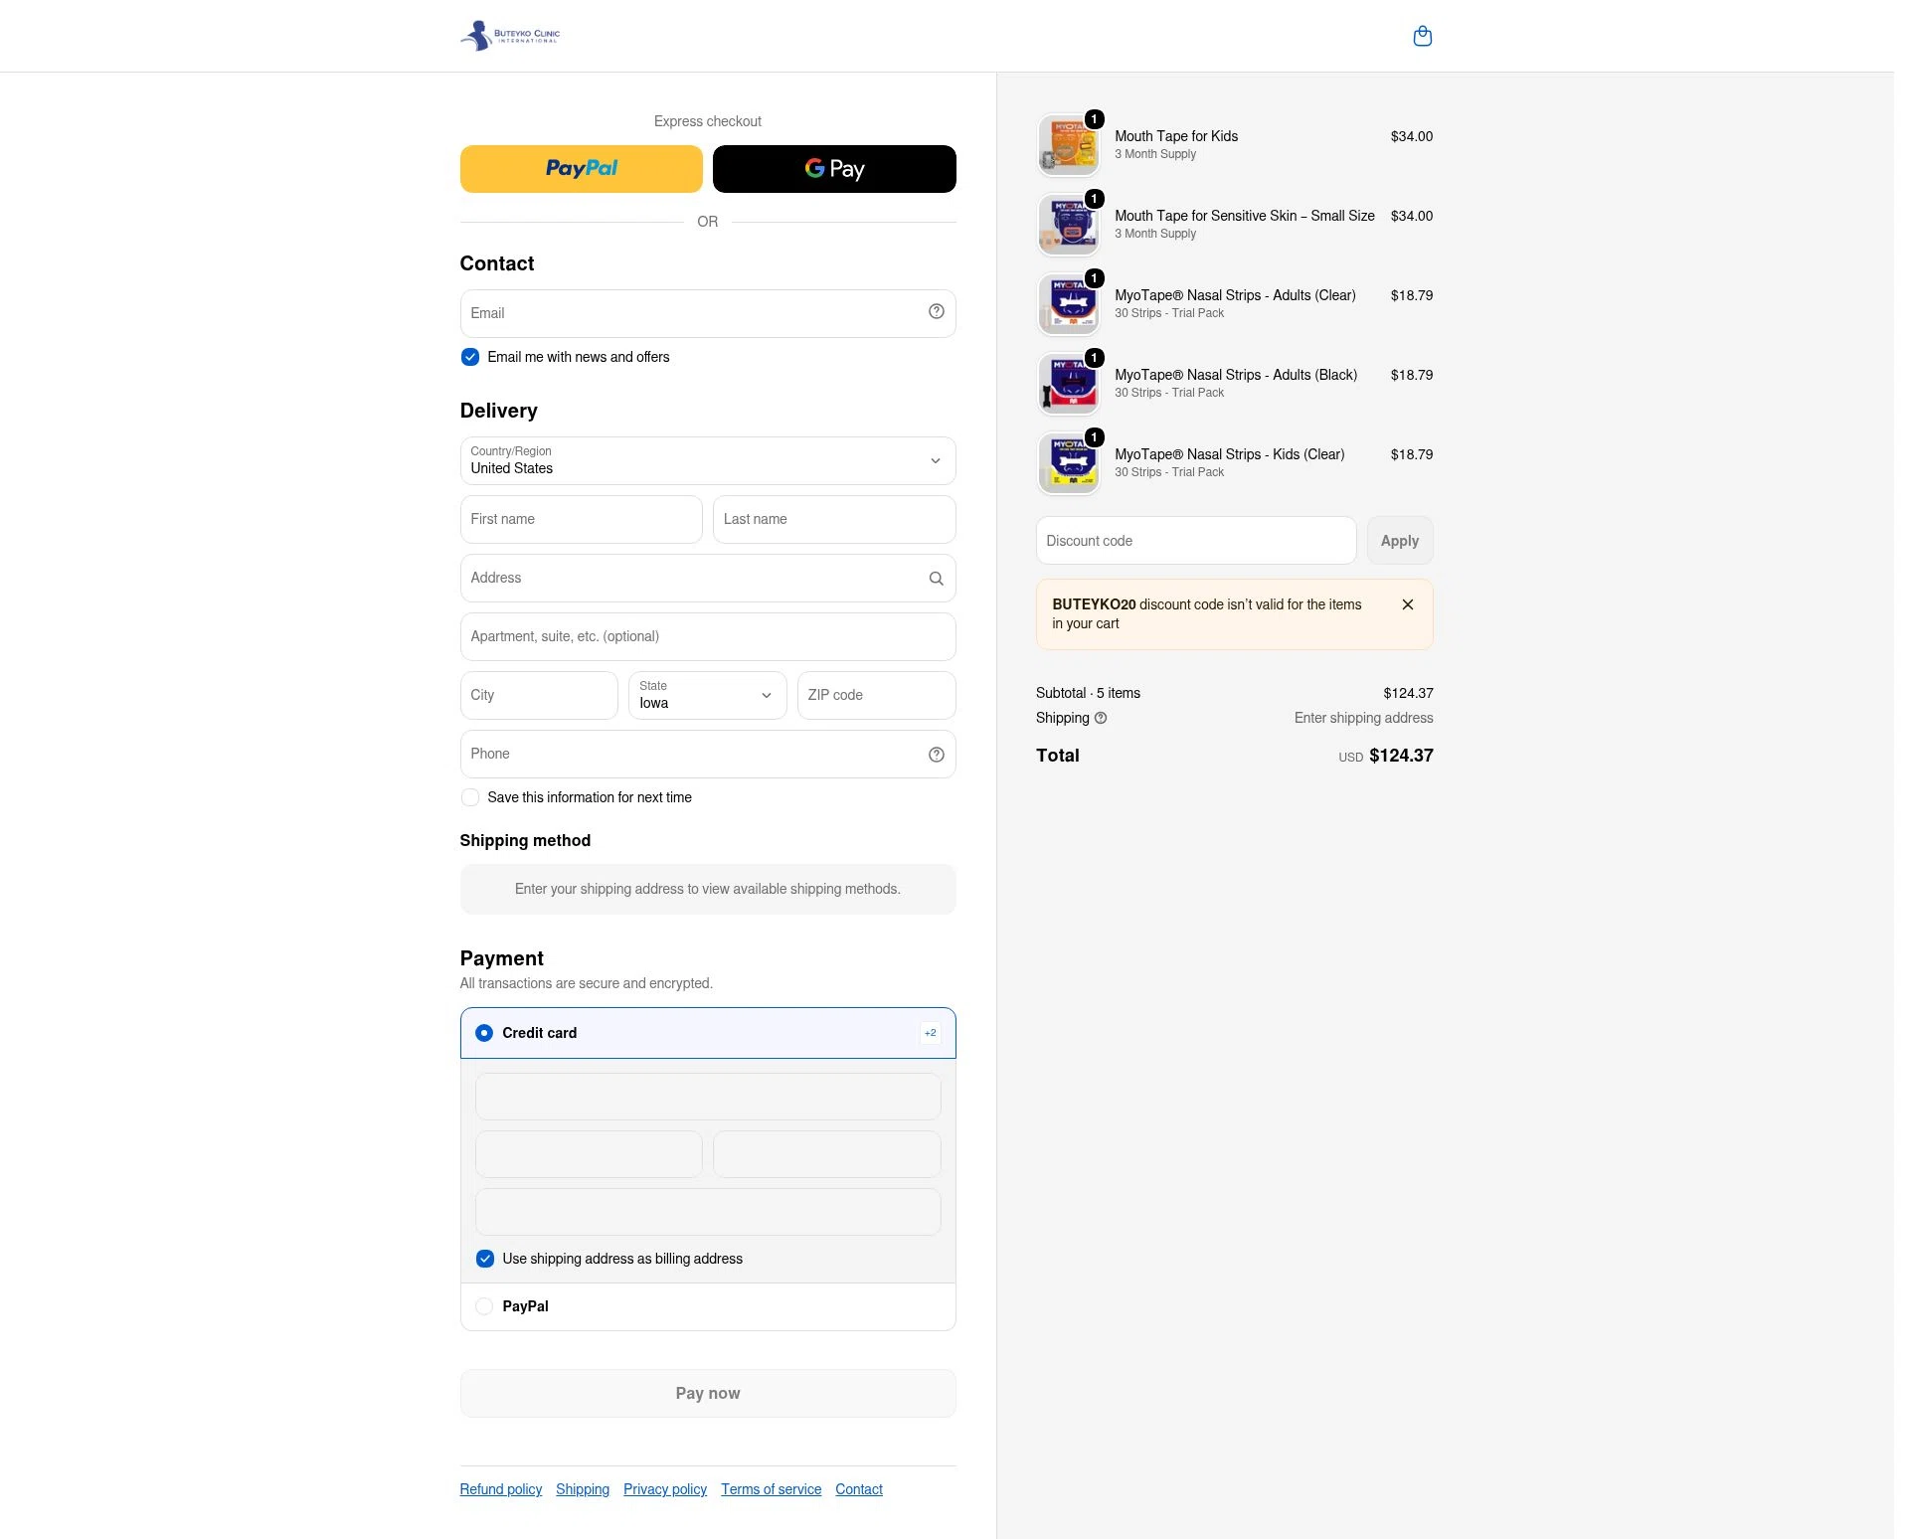Uncheck Email me with news and offers
This screenshot has height=1539, width=1909.
(x=470, y=357)
